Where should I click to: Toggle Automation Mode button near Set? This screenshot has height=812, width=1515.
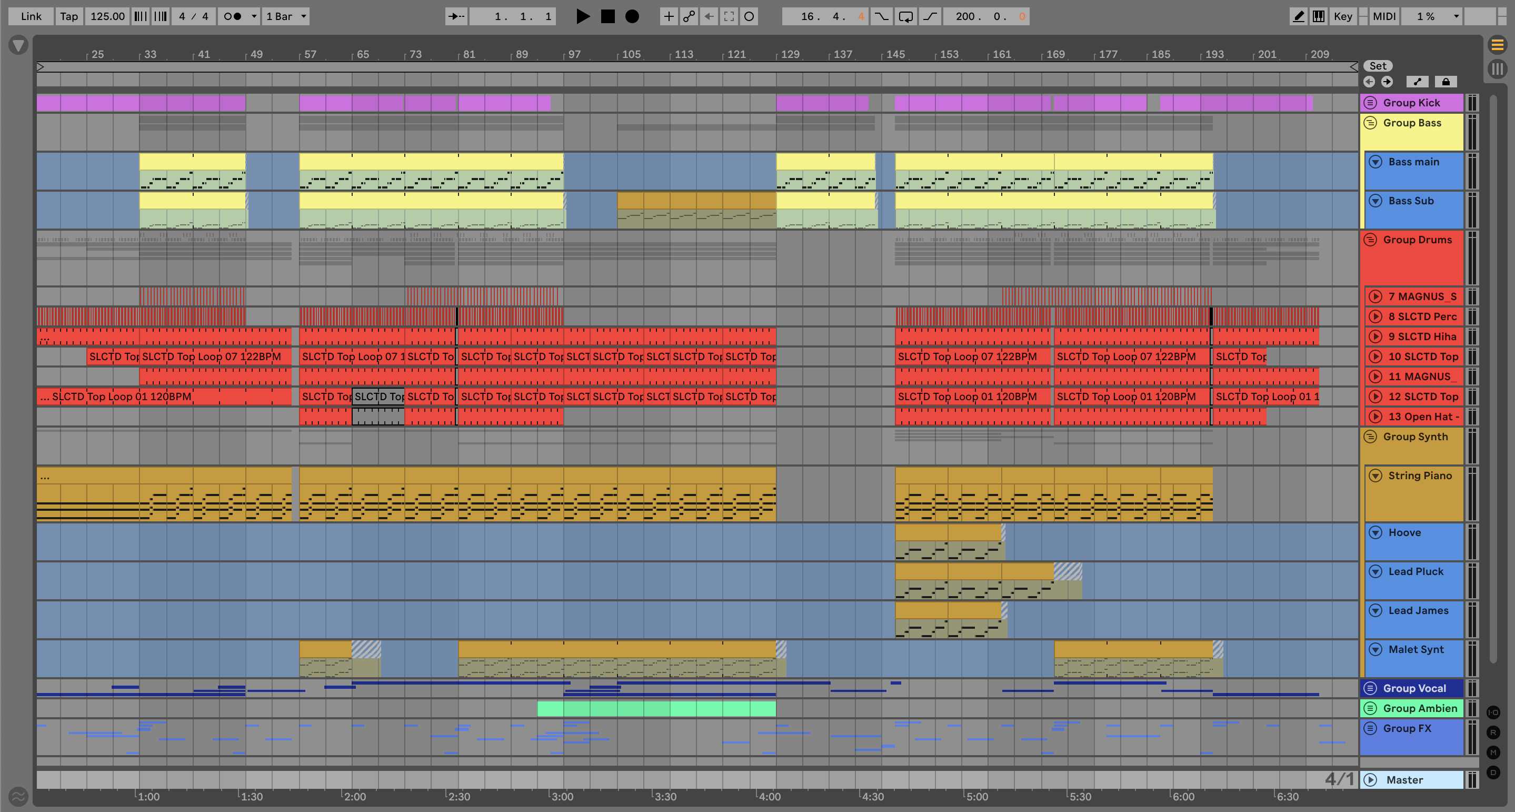click(1418, 82)
